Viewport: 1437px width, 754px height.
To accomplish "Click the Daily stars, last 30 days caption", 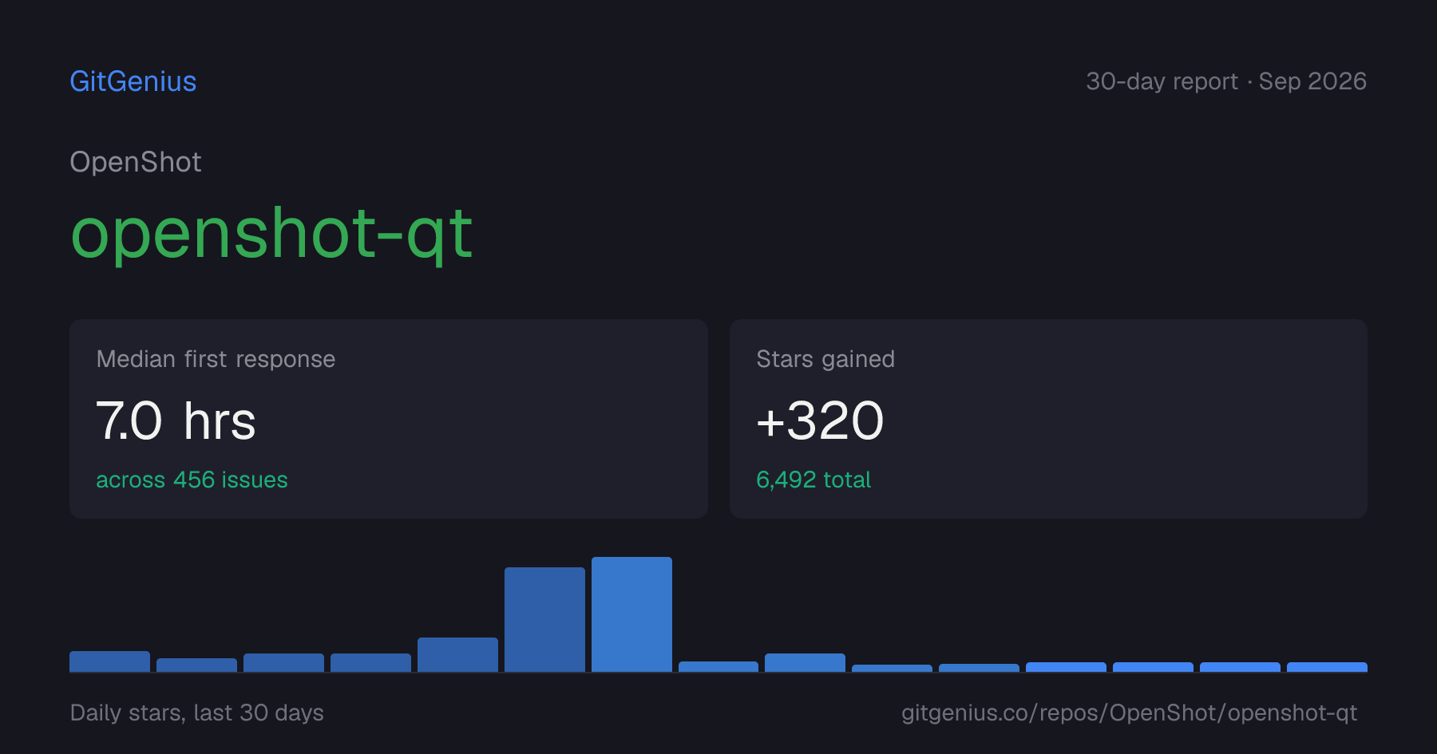I will click(197, 713).
